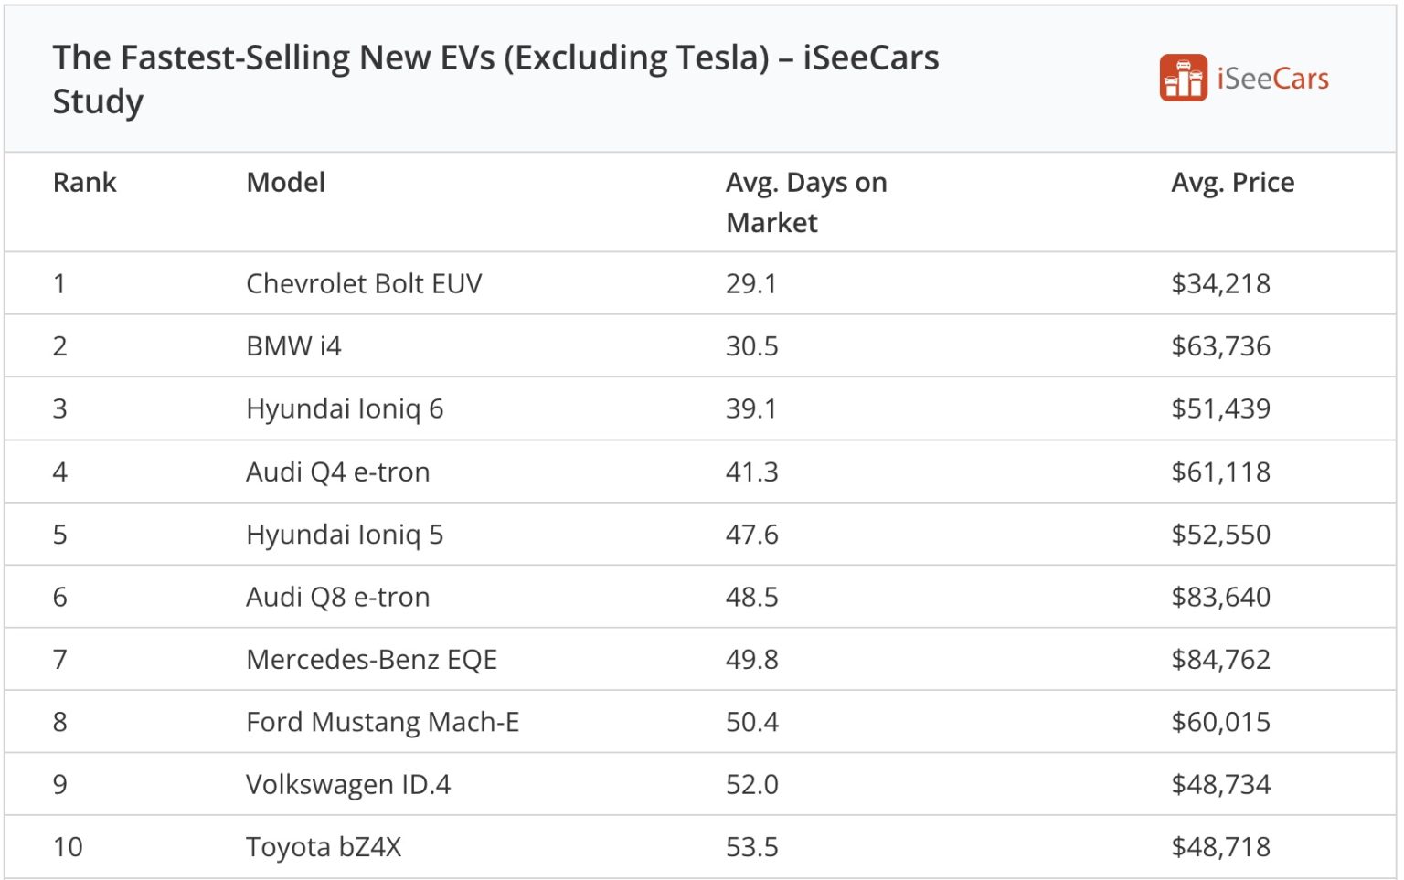Image resolution: width=1404 pixels, height=880 pixels.
Task: Click the $84,762 price value
Action: pos(1220,659)
